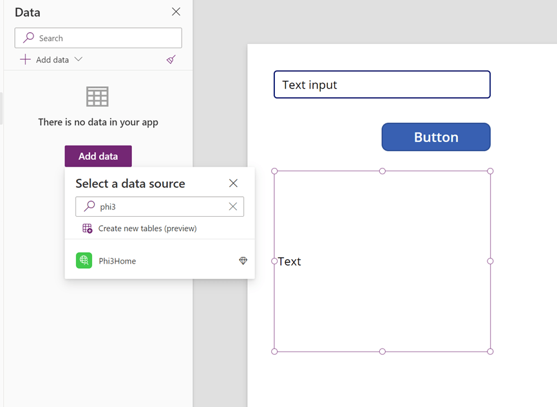Click the empty table grid icon
Screen dimensions: 557x407
tap(98, 96)
